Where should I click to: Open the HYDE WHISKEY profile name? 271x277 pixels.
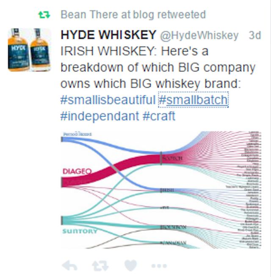pos(108,35)
